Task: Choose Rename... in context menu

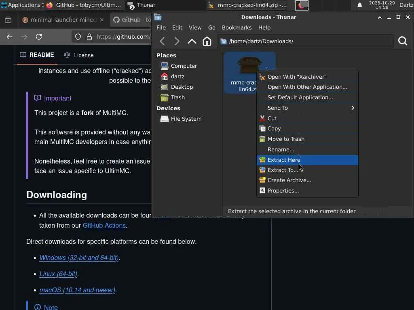Action: pyautogui.click(x=307, y=149)
